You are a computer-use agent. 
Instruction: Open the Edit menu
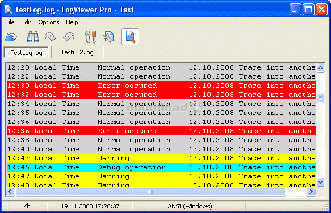point(26,22)
